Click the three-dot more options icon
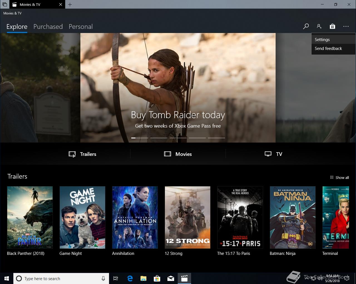Image resolution: width=356 pixels, height=284 pixels. pyautogui.click(x=346, y=26)
